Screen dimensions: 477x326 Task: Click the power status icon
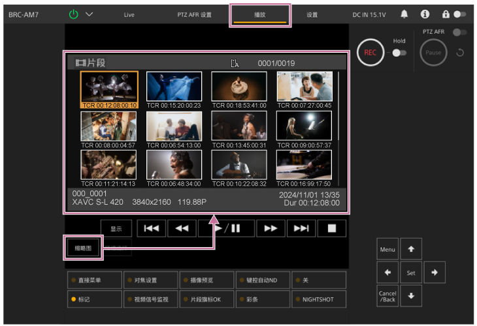(73, 14)
